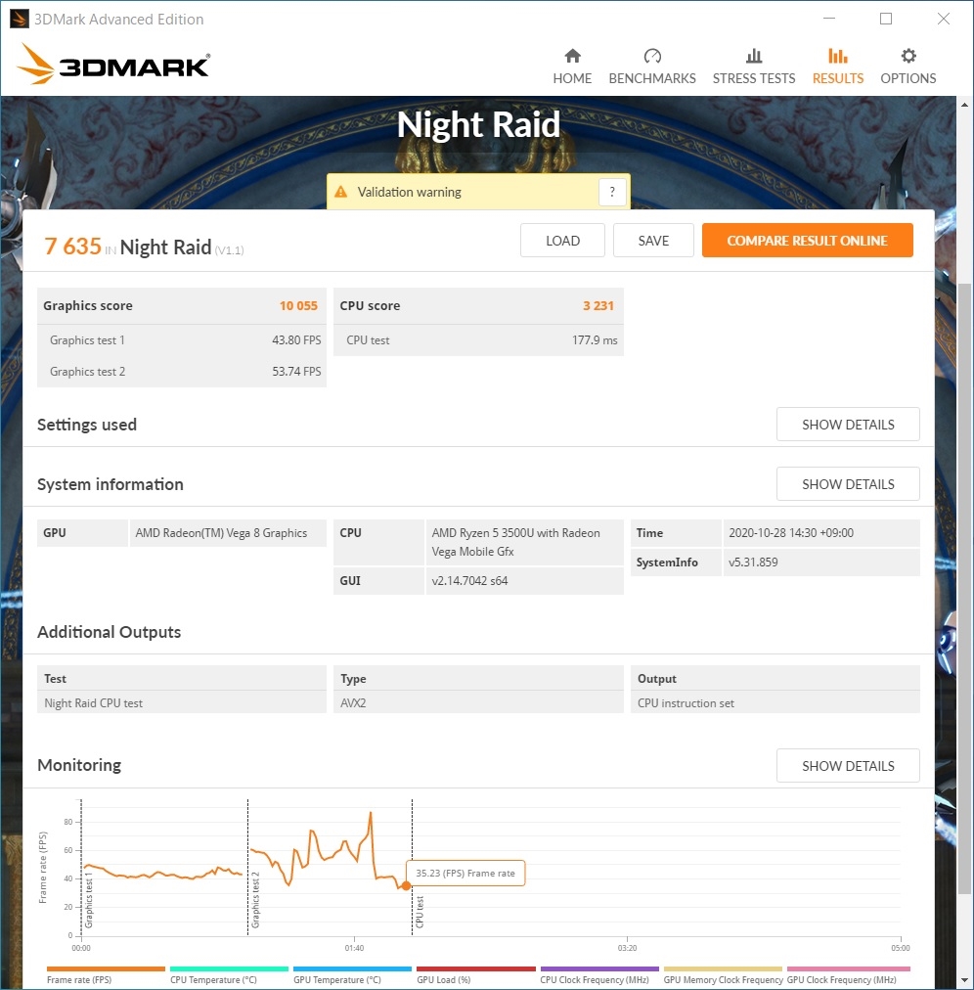The height and width of the screenshot is (990, 974).
Task: Click the orange frame rate data point
Action: click(x=406, y=886)
